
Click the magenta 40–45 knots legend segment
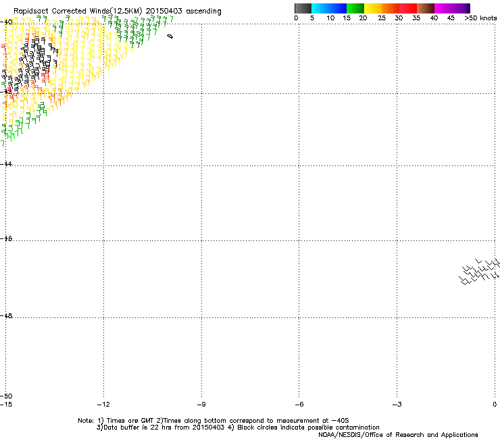coord(443,8)
